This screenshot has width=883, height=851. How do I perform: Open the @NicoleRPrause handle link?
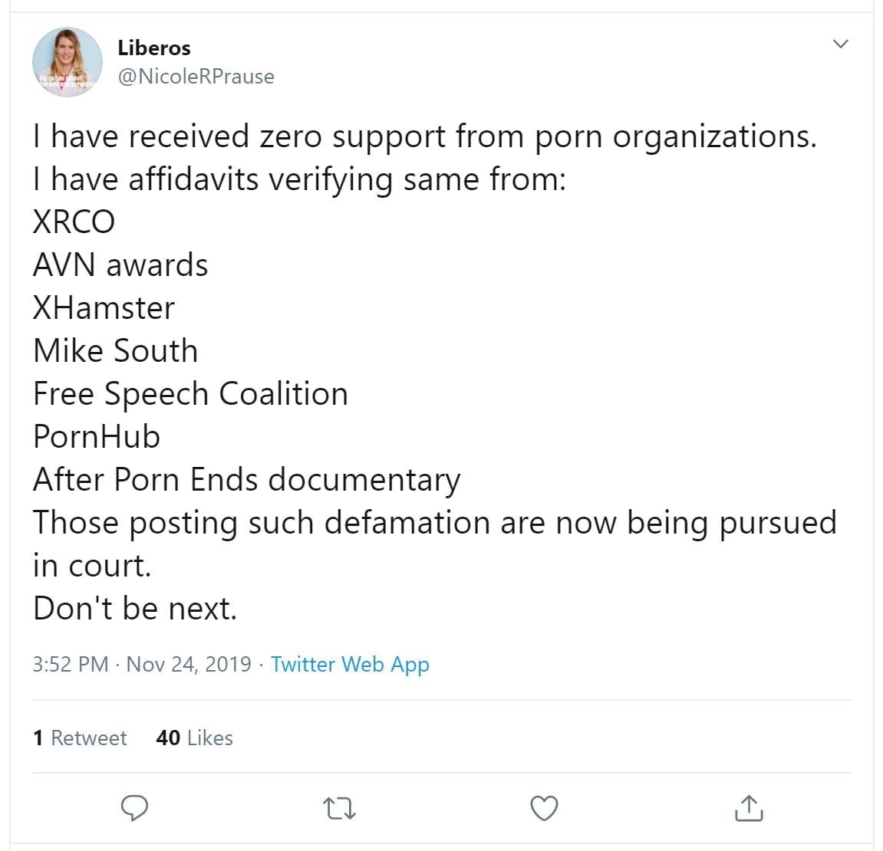point(196,77)
